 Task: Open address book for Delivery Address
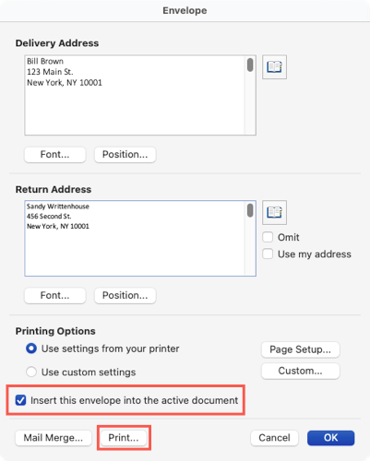tap(274, 67)
